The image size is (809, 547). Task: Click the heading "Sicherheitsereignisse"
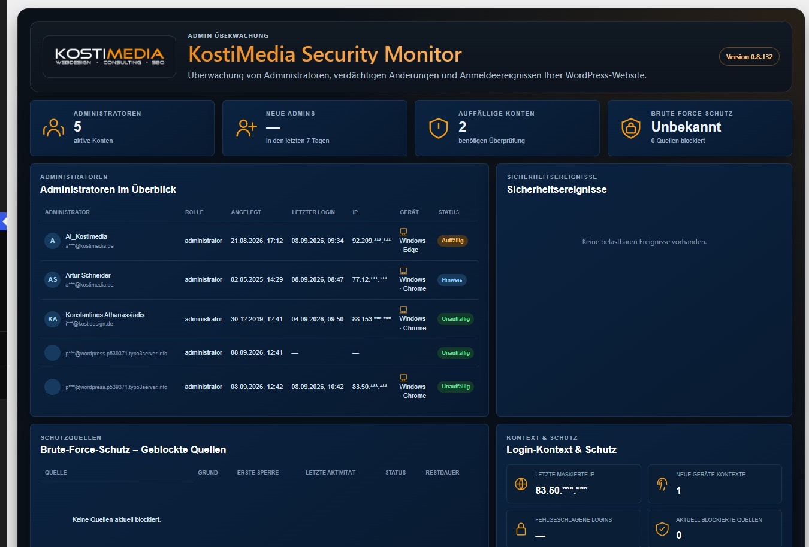coord(557,189)
